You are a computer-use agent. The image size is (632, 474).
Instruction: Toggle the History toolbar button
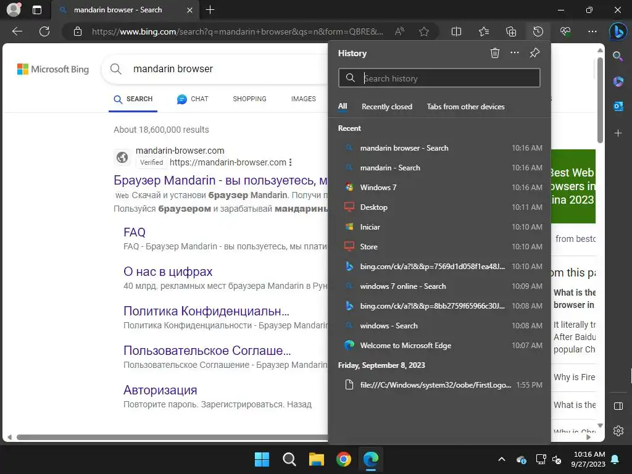(x=538, y=31)
